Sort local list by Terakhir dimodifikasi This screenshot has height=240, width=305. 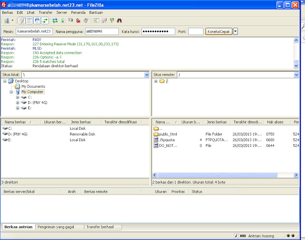122,122
